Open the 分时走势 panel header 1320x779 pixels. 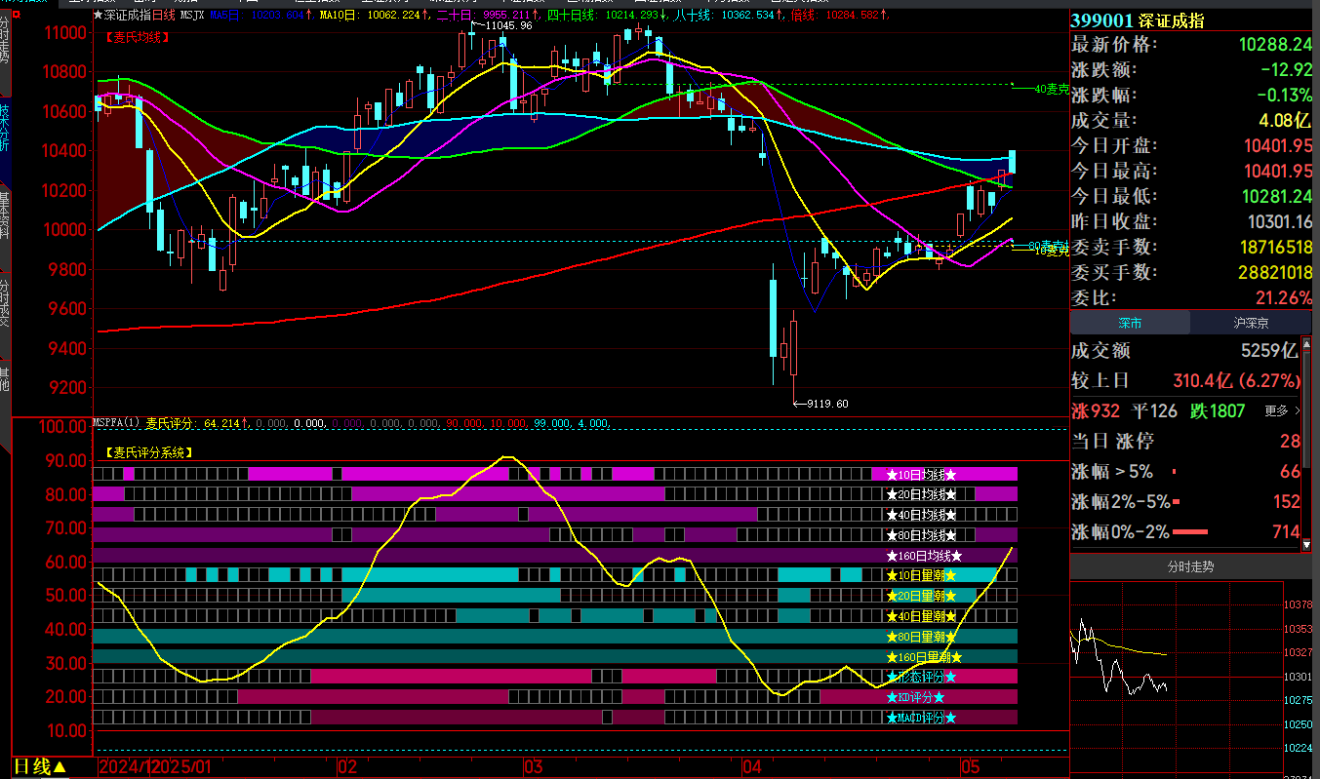point(1190,566)
